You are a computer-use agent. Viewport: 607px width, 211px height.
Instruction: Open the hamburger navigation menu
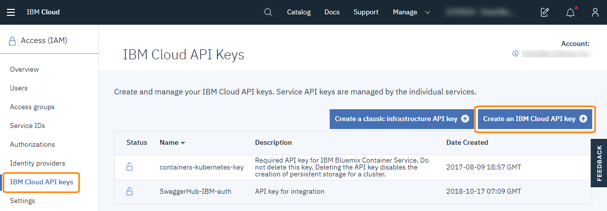point(11,12)
